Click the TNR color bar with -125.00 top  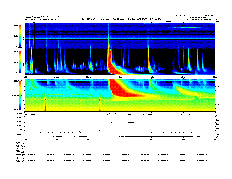pyautogui.click(x=20, y=95)
